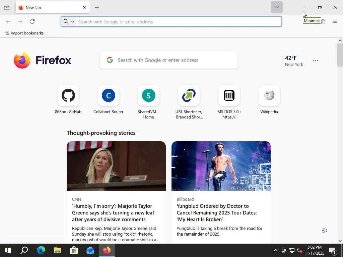Click Republican Rep. Marjorie Taylor Greene story excerpt
Screen dimensions: 343x257
[116, 234]
